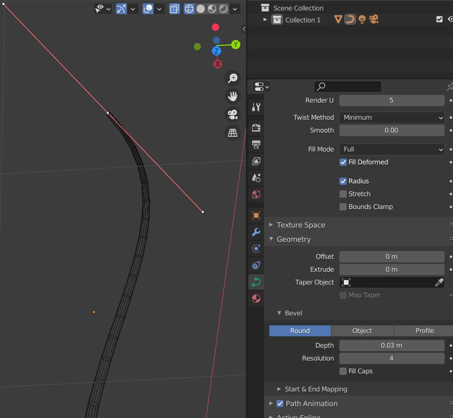Open the overlay options dropdown

(160, 9)
